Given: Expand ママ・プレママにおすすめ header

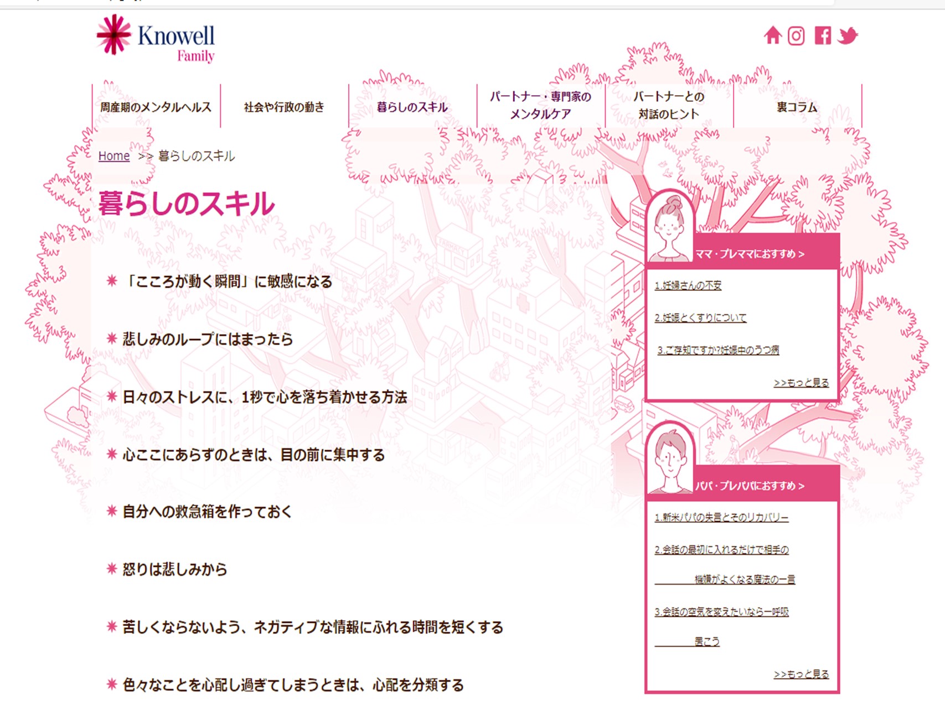Looking at the screenshot, I should [750, 254].
